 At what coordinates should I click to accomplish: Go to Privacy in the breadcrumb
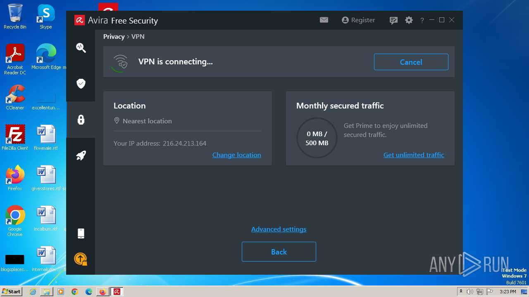click(114, 37)
